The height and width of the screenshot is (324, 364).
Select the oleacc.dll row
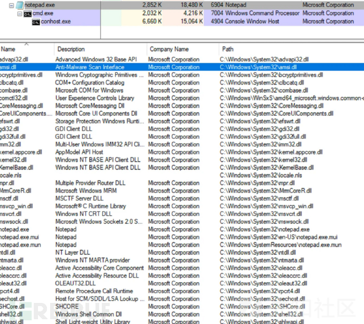182,268
